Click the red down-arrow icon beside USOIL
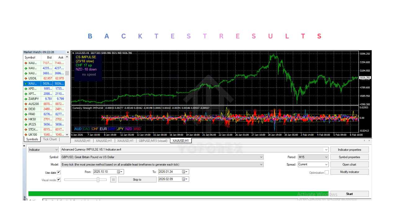This screenshot has height=223, width=397. [x=26, y=78]
